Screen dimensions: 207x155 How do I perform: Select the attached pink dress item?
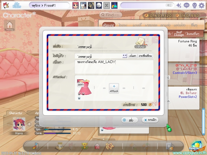pyautogui.click(x=85, y=87)
